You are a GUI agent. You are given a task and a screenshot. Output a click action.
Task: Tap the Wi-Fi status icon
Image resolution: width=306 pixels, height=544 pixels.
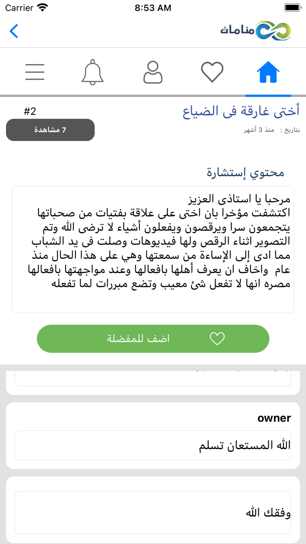42,7
